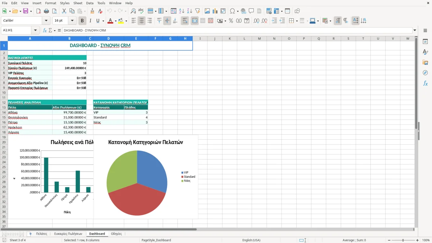Open the sidebar Gallery panel icon
Viewport: 432px width, 243px height.
pos(425,63)
